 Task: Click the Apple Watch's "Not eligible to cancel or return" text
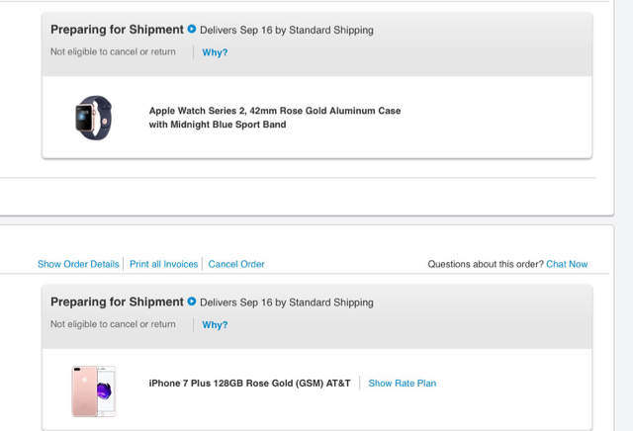(113, 52)
